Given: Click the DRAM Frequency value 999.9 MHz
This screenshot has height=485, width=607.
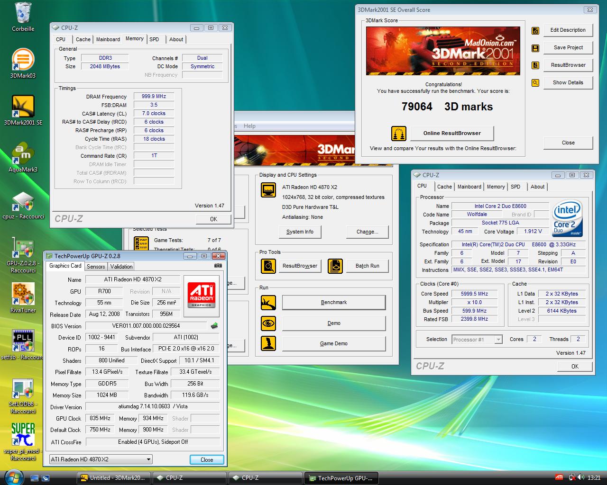Looking at the screenshot, I should click(x=154, y=97).
